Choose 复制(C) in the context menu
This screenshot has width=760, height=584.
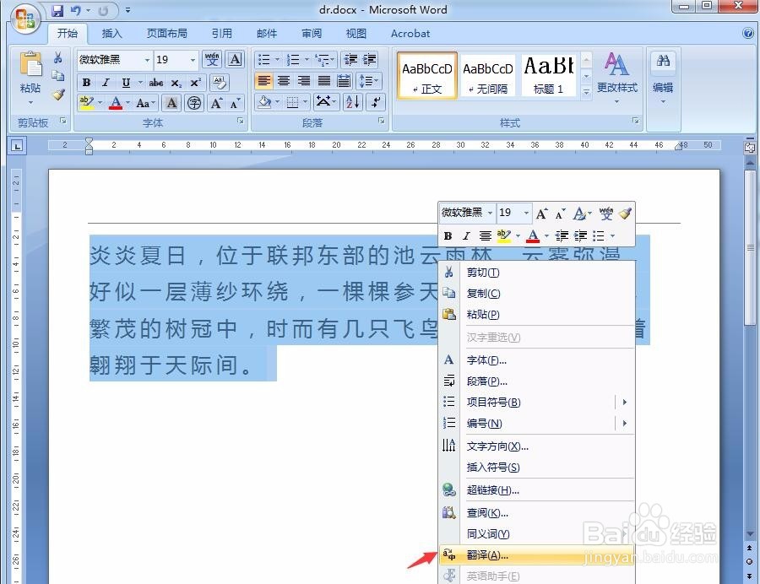(537, 294)
